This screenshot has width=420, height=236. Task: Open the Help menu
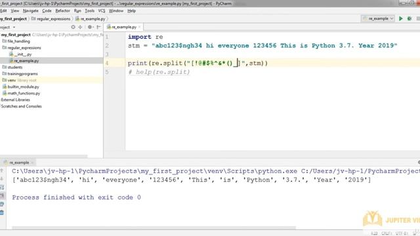[x=131, y=10]
